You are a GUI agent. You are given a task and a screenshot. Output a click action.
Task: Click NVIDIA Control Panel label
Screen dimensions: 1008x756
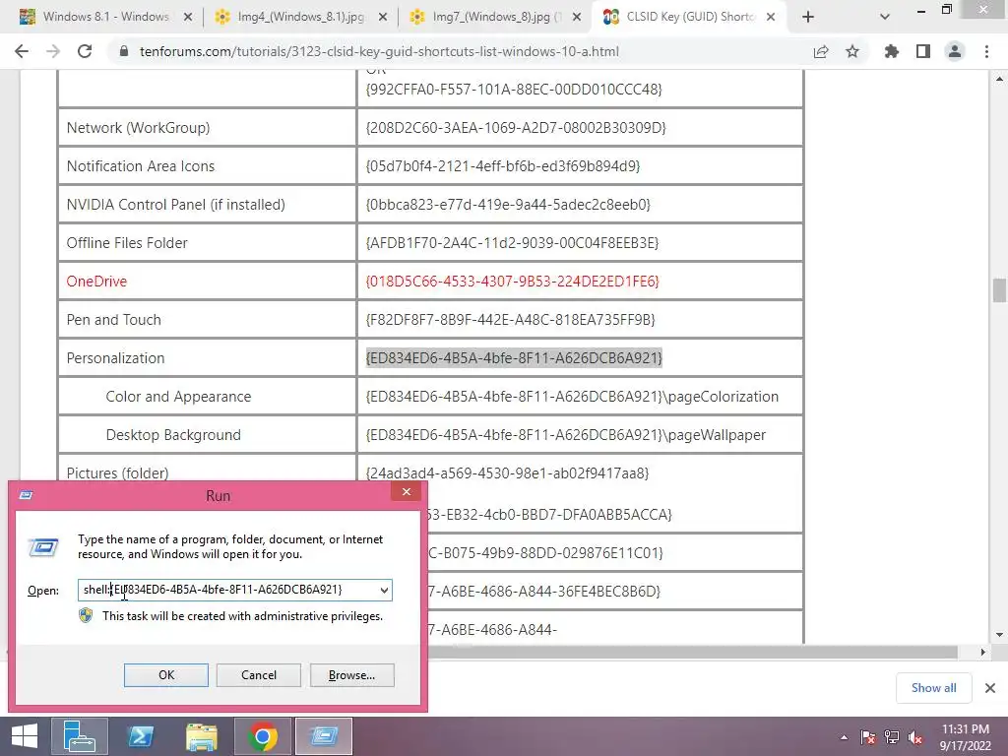point(175,205)
